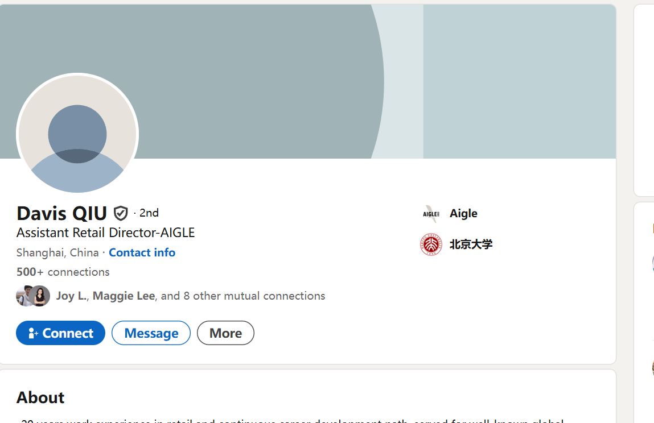Click the About section heading
The height and width of the screenshot is (423, 654).
pos(40,397)
